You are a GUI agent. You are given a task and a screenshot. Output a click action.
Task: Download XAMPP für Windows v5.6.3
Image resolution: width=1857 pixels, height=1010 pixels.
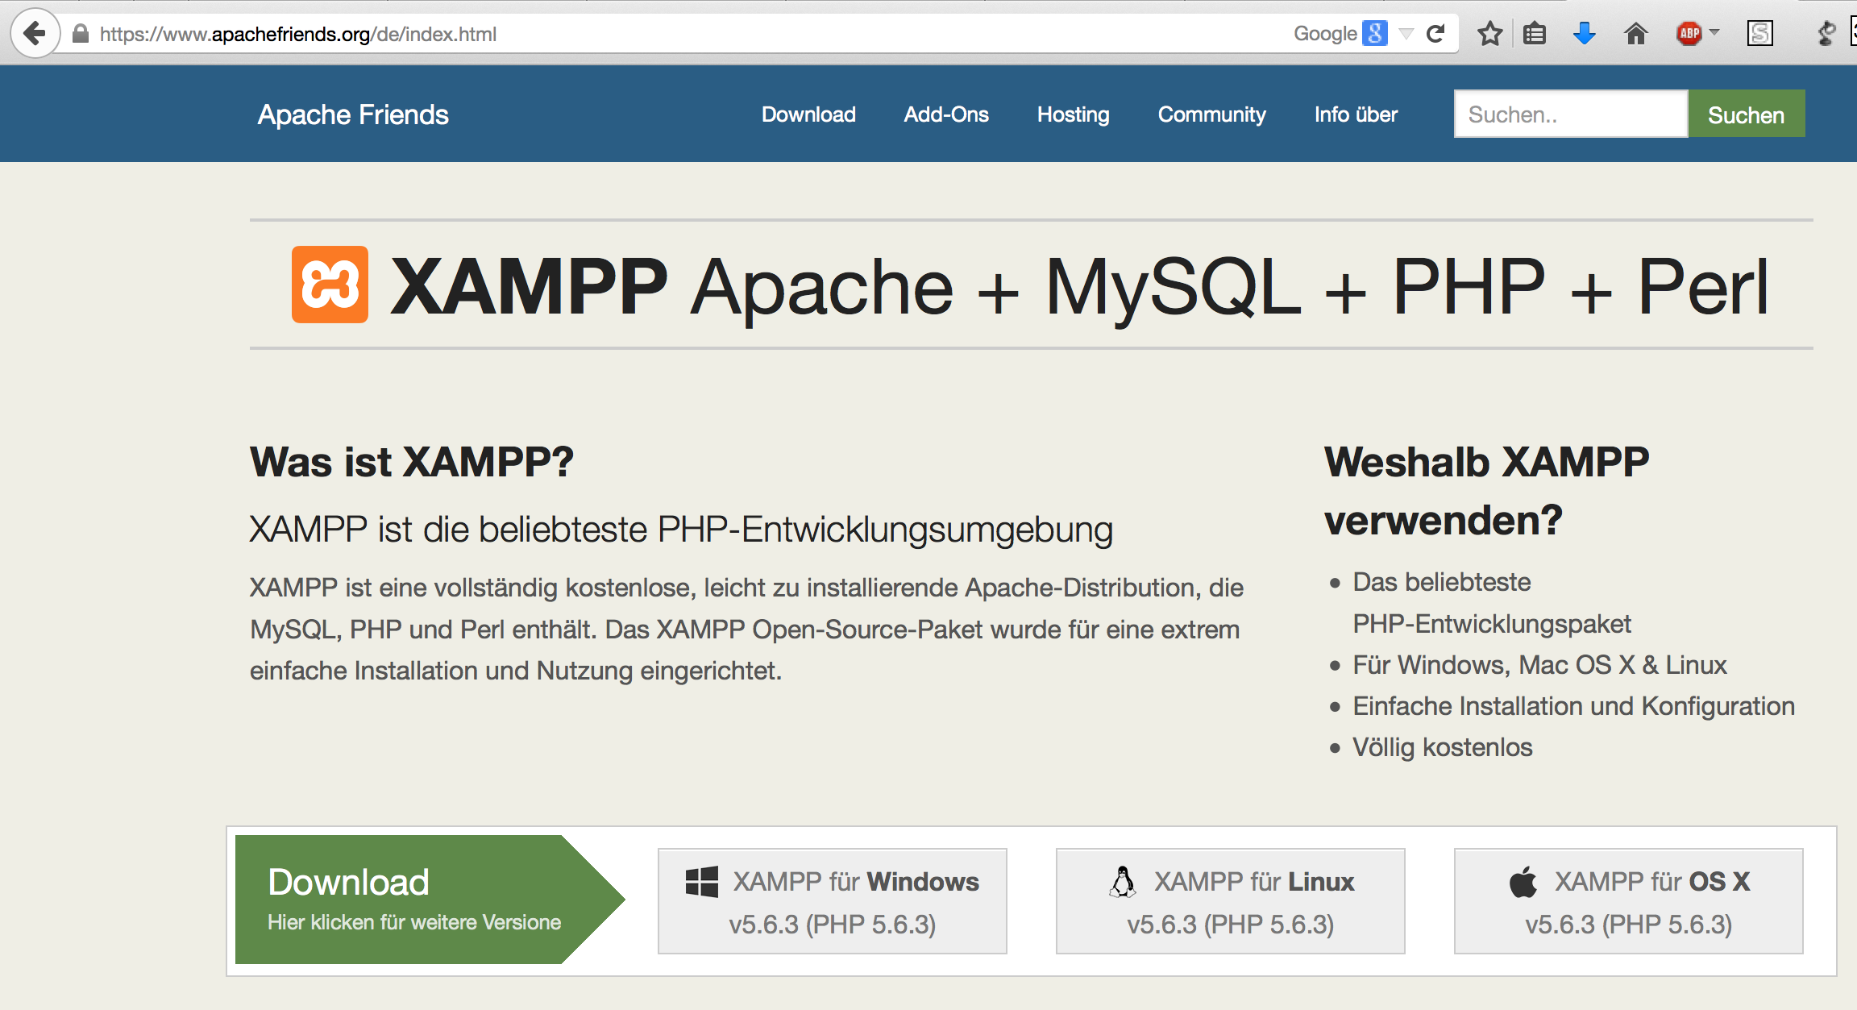pos(832,901)
